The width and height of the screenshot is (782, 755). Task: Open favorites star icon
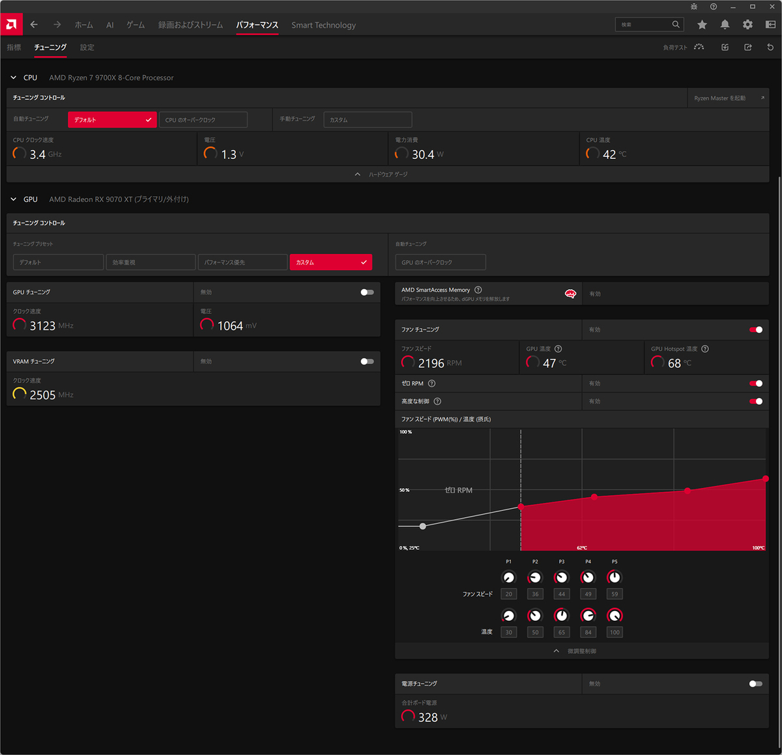pyautogui.click(x=702, y=25)
